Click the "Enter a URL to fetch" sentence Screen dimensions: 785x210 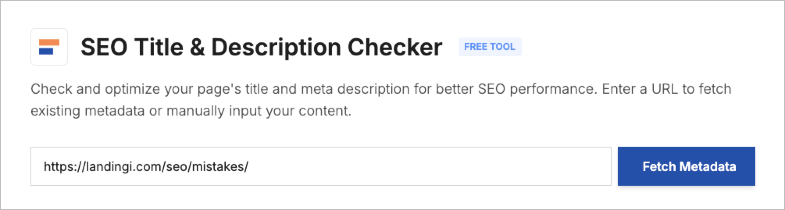666,89
